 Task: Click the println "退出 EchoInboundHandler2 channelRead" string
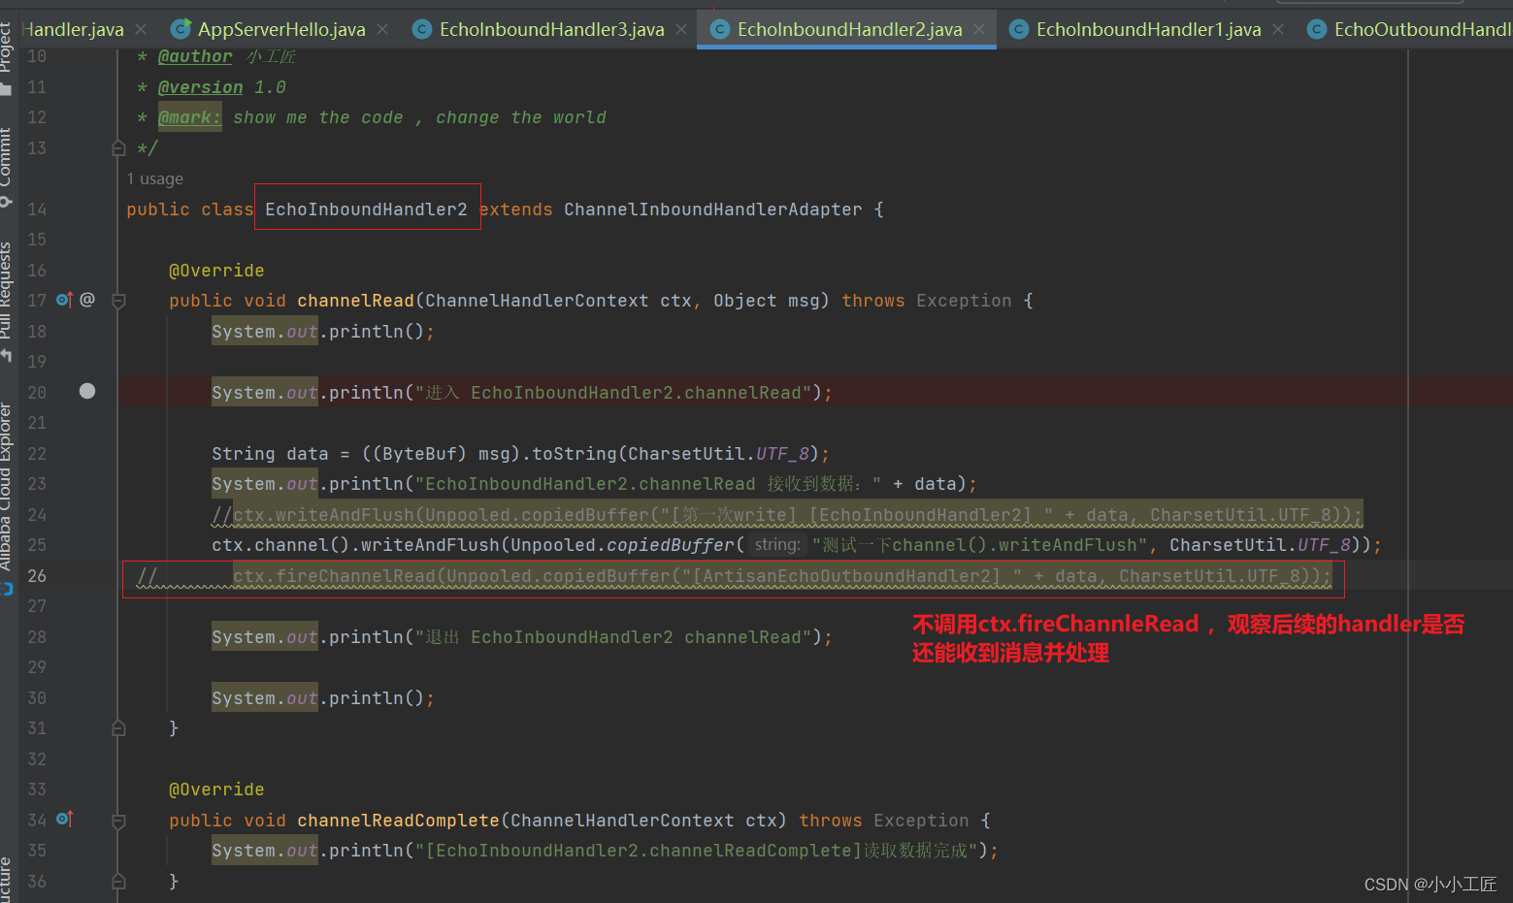coord(613,637)
